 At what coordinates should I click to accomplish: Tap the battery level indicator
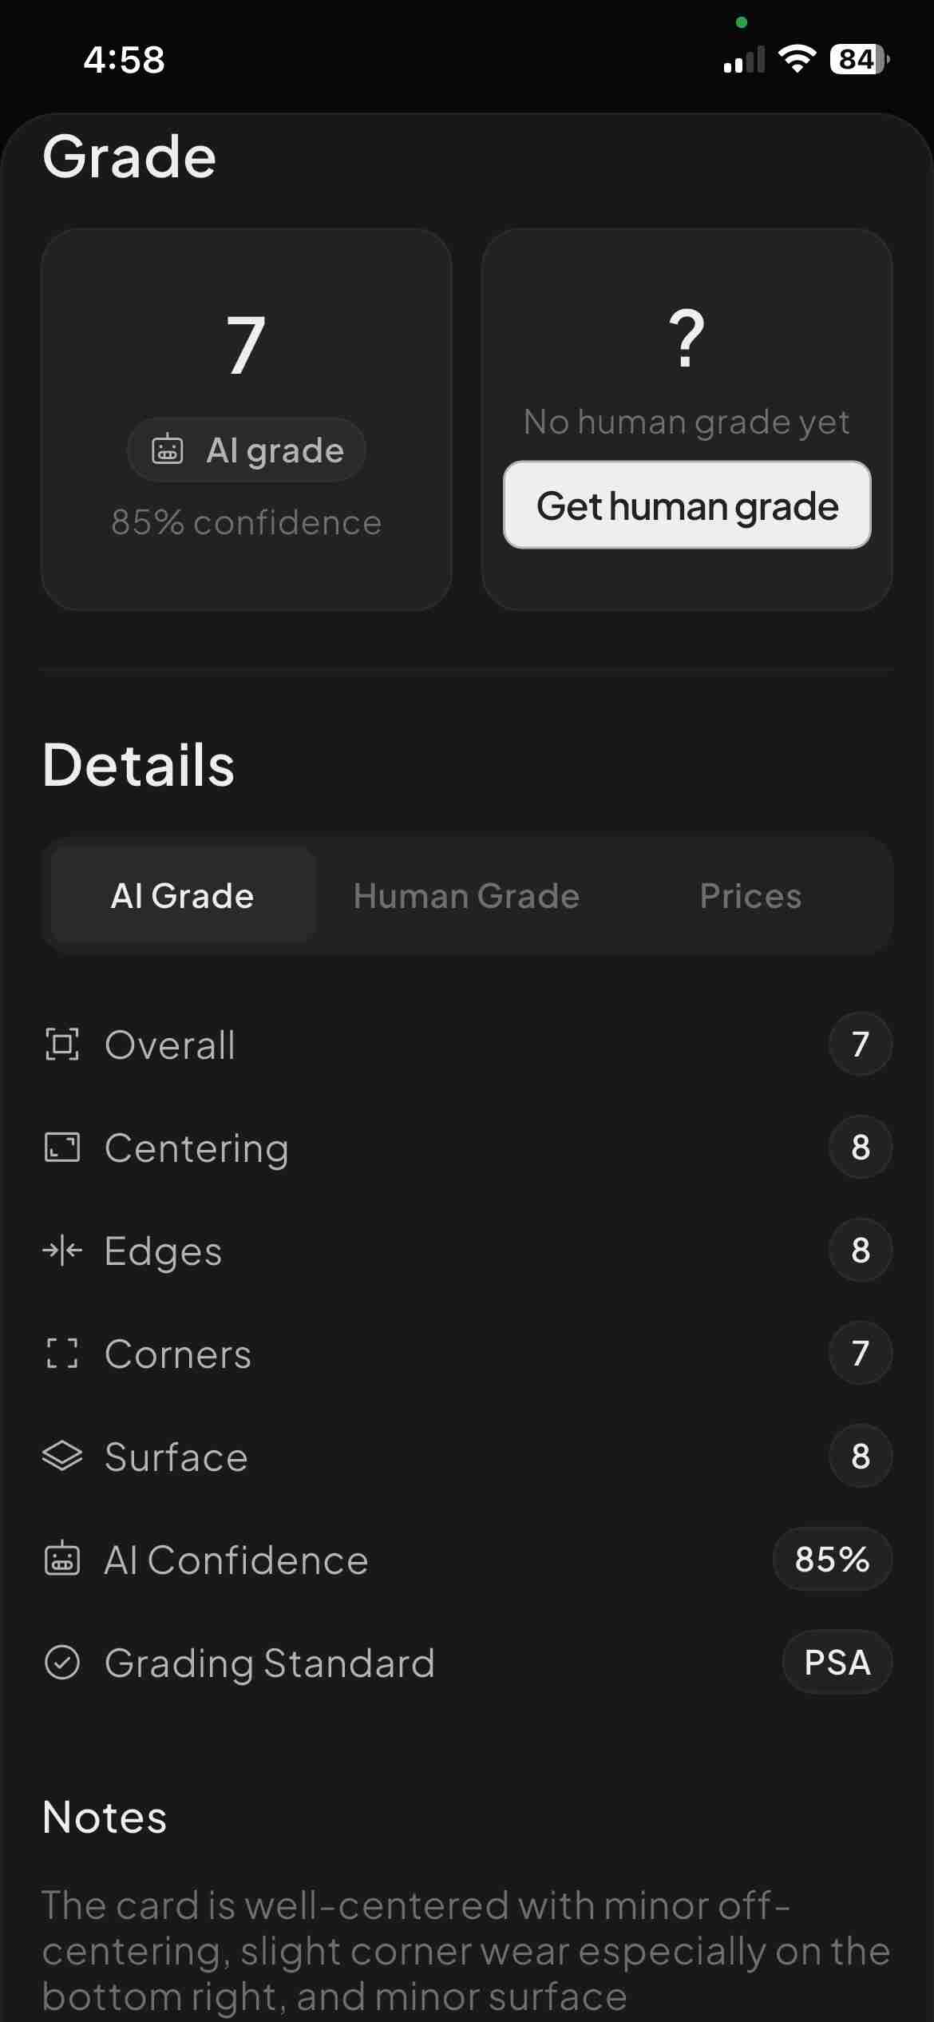tap(859, 59)
